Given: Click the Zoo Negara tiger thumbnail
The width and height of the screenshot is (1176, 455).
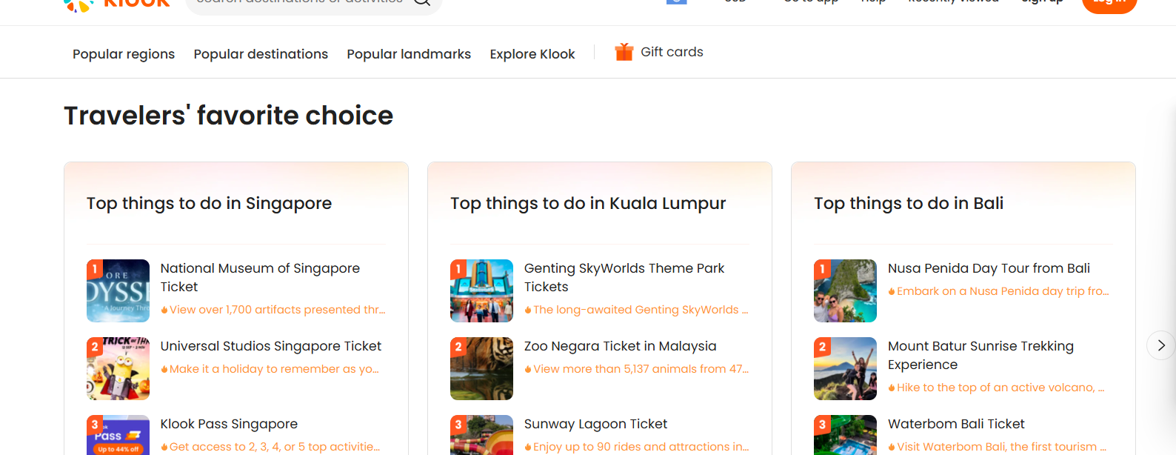Looking at the screenshot, I should click(x=481, y=368).
